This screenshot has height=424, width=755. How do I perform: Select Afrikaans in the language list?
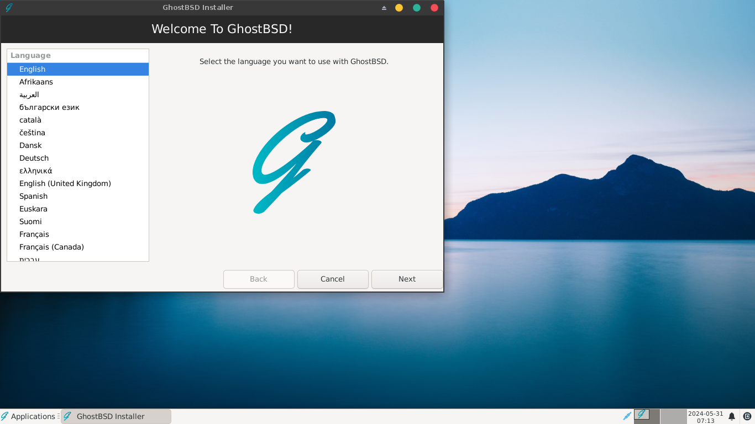pyautogui.click(x=78, y=82)
